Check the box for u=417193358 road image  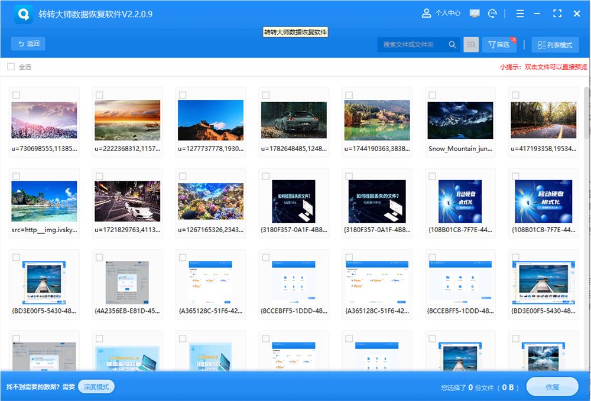(515, 95)
